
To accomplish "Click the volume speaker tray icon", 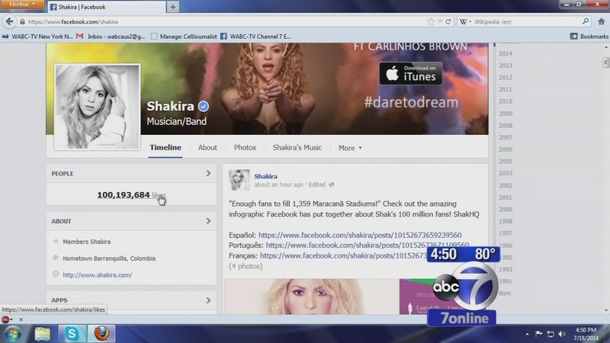I will (x=562, y=334).
